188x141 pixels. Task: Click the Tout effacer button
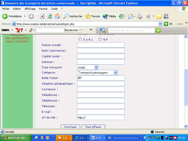pos(93,127)
